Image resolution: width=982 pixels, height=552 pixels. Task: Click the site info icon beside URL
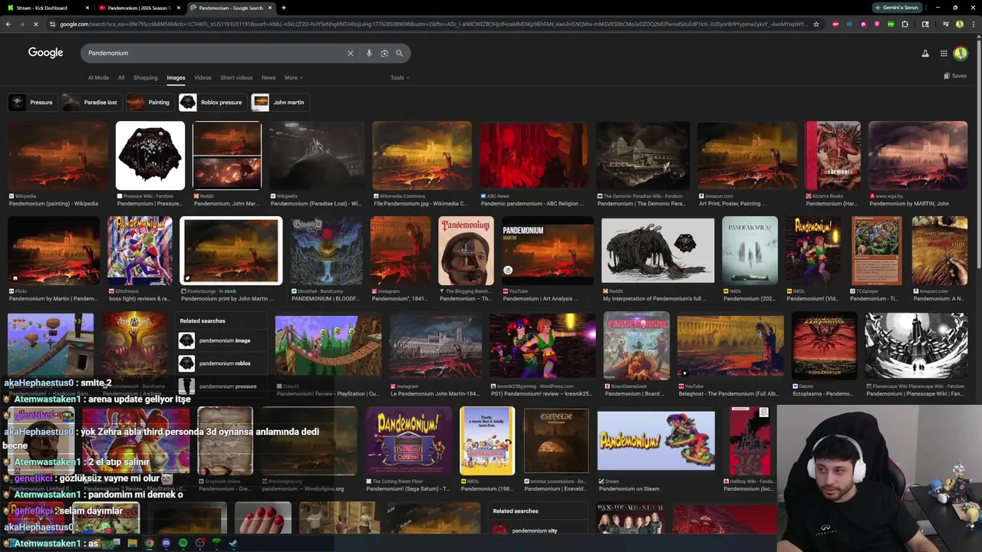(52, 24)
